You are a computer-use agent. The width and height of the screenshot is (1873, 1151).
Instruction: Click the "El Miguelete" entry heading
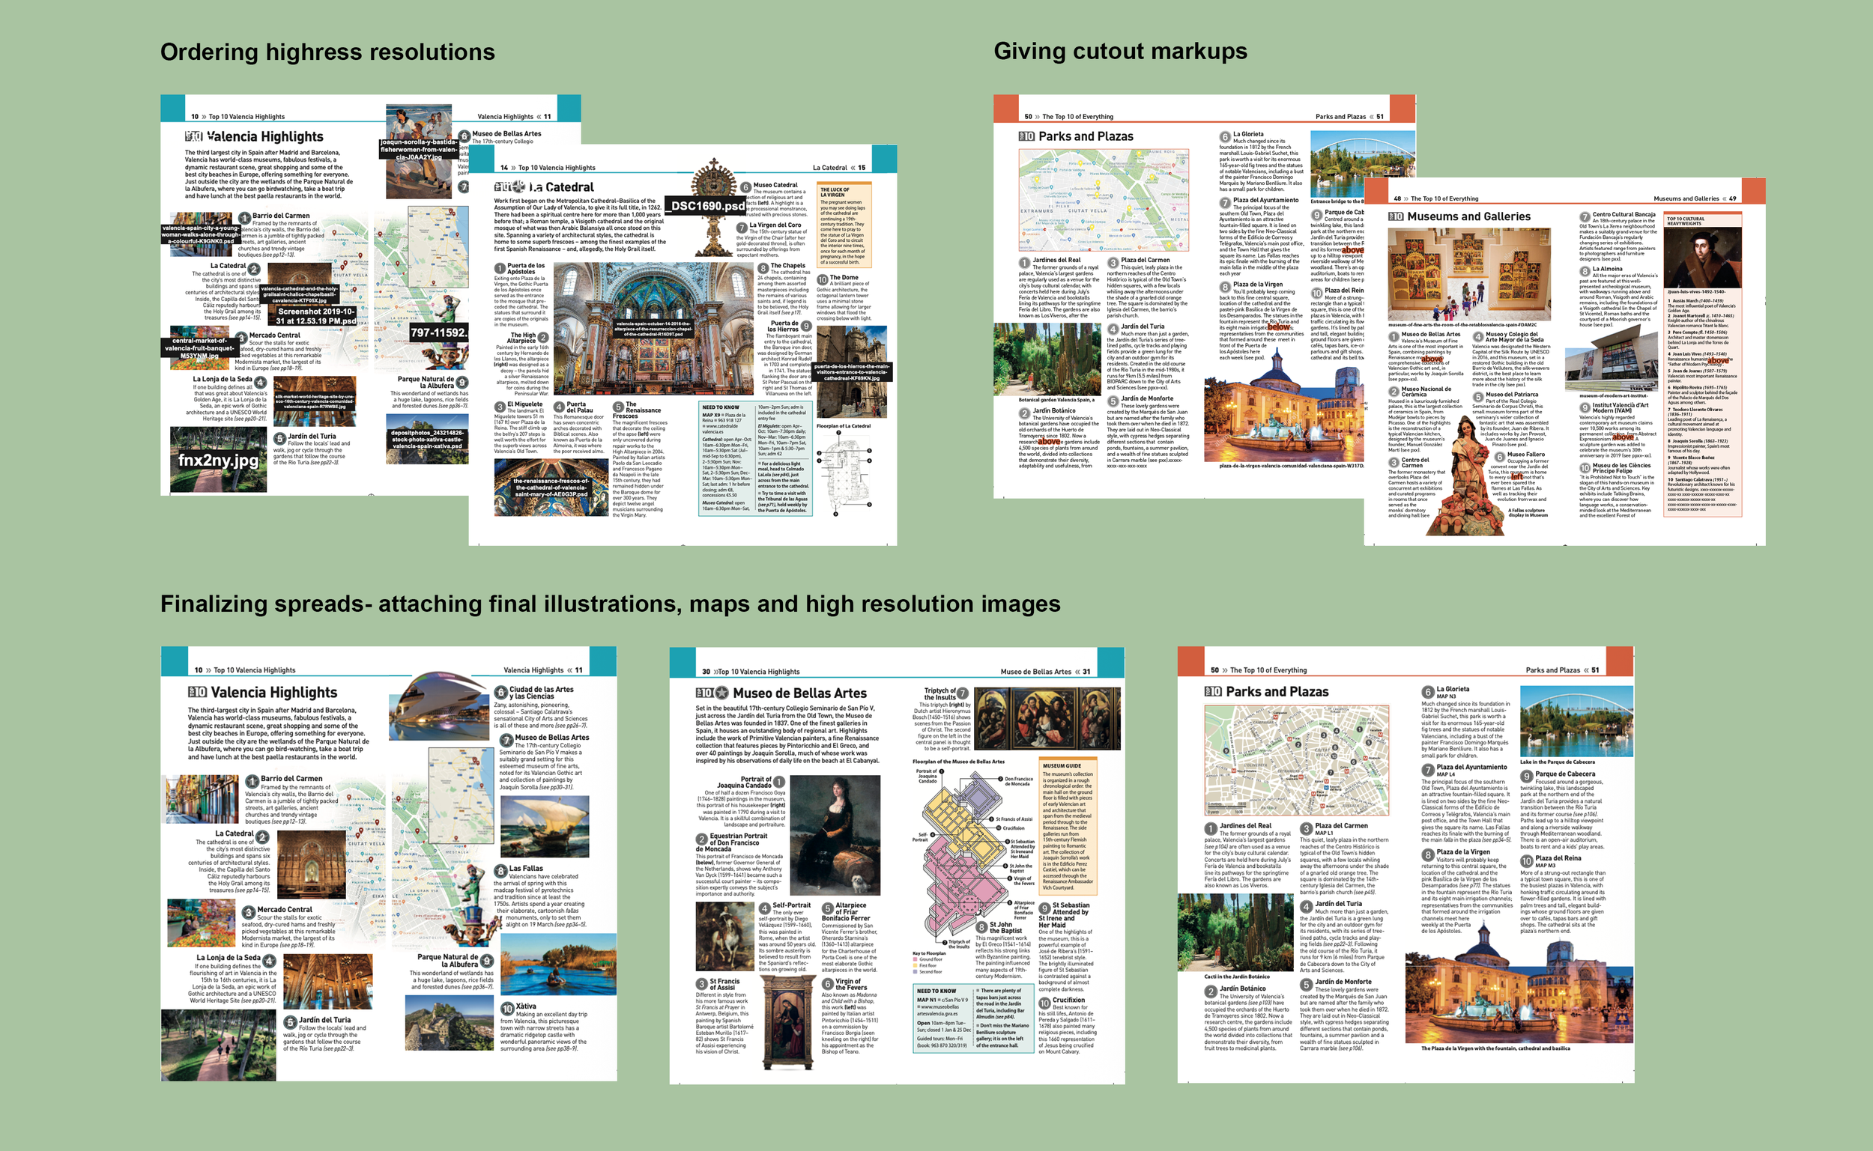point(525,404)
